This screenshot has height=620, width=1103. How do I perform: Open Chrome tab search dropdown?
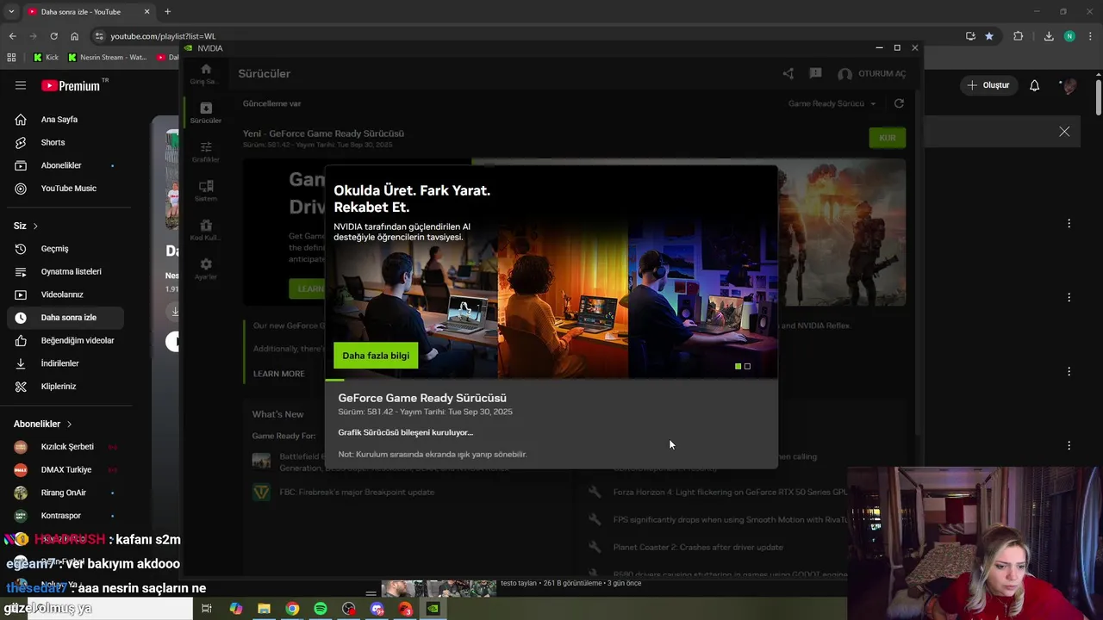point(11,11)
